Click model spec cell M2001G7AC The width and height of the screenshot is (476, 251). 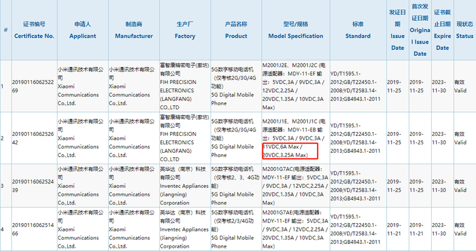tap(295, 186)
